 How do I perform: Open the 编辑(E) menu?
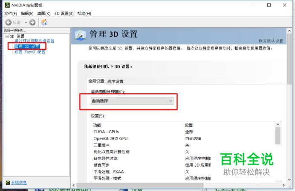tap(27, 14)
